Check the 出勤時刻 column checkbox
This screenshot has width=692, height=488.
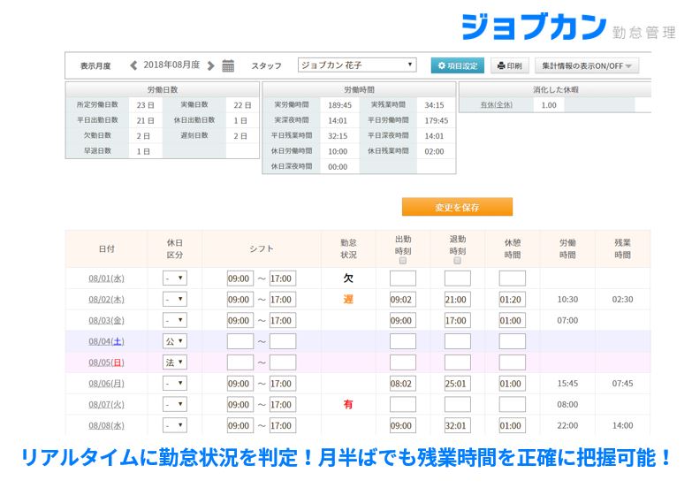tap(403, 261)
